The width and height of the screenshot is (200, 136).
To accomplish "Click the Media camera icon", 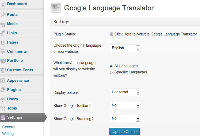I will click(x=3, y=24).
